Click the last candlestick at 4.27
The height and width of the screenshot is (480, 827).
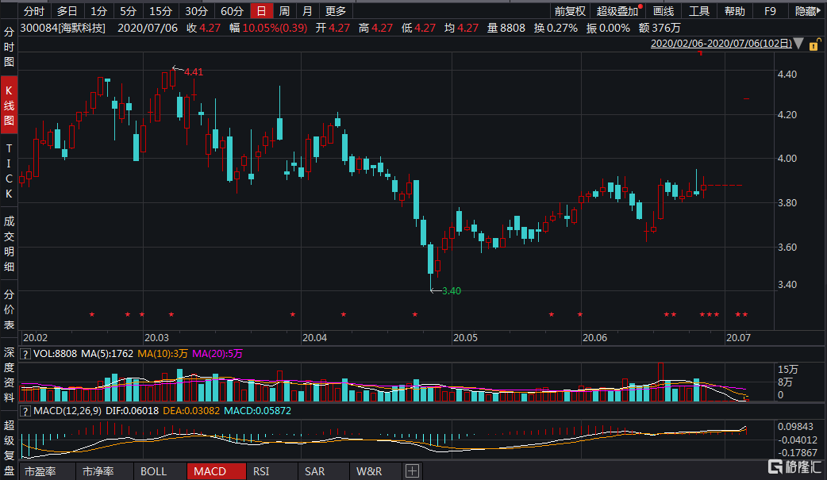click(746, 98)
